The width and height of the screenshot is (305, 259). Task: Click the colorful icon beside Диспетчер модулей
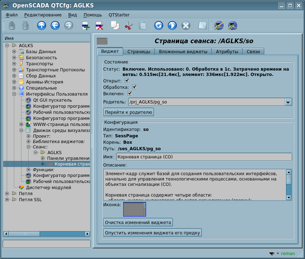coord(21,188)
